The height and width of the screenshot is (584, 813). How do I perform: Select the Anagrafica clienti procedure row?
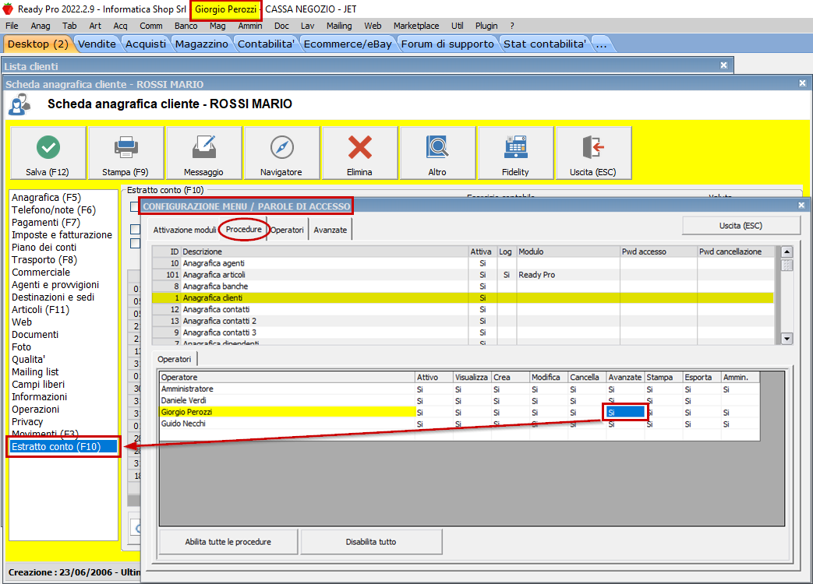point(462,297)
